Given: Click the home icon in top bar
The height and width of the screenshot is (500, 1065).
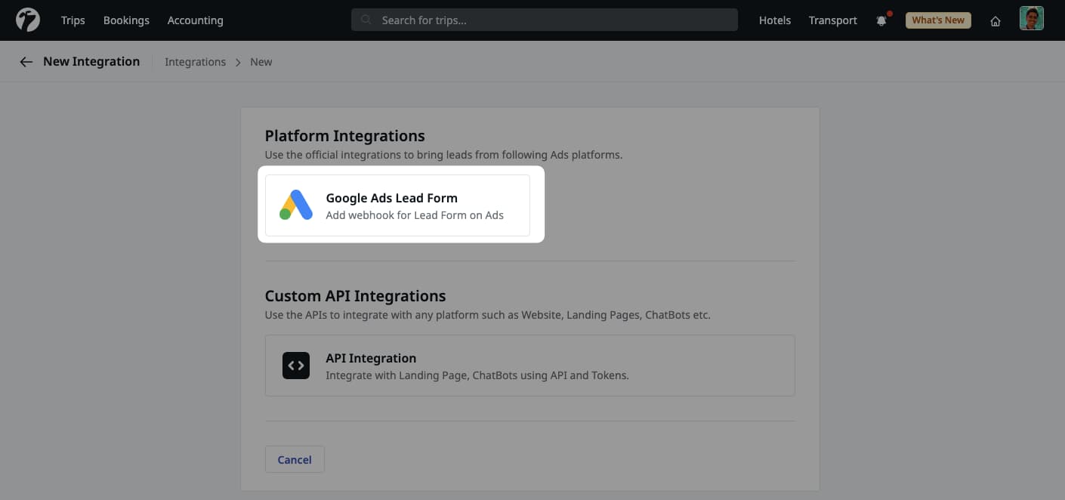Looking at the screenshot, I should [996, 21].
